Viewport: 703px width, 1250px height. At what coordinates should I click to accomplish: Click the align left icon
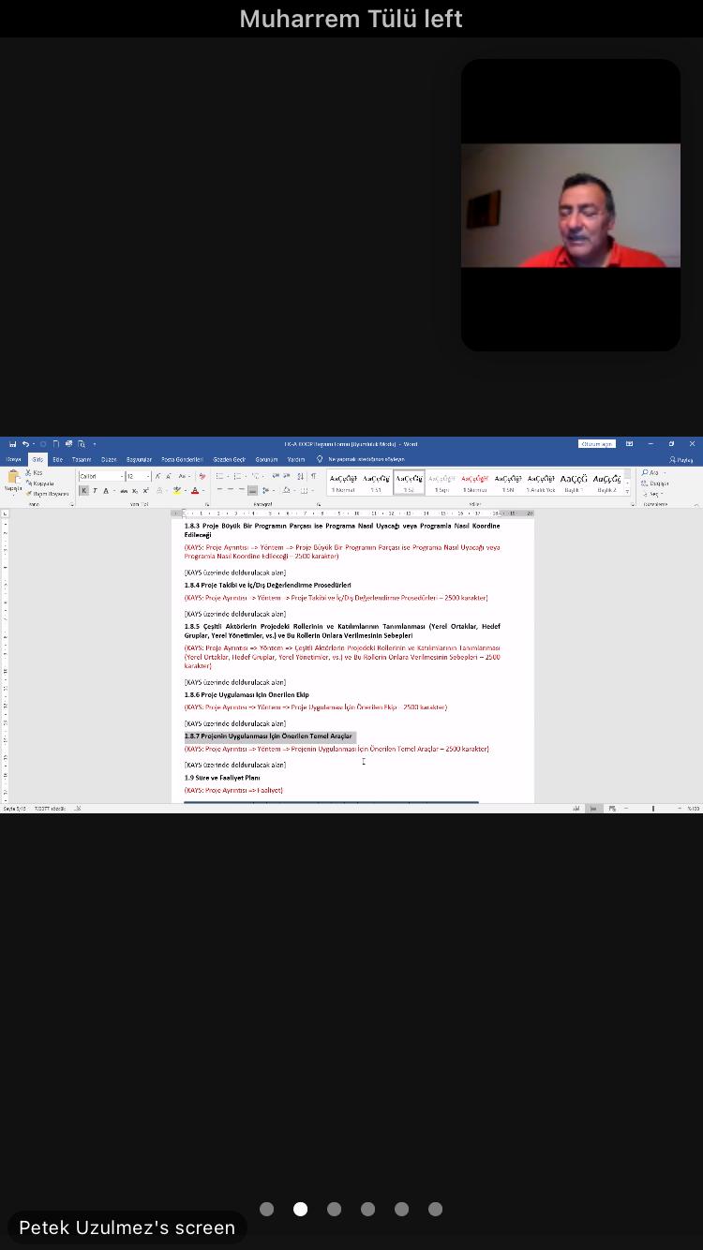click(x=219, y=490)
